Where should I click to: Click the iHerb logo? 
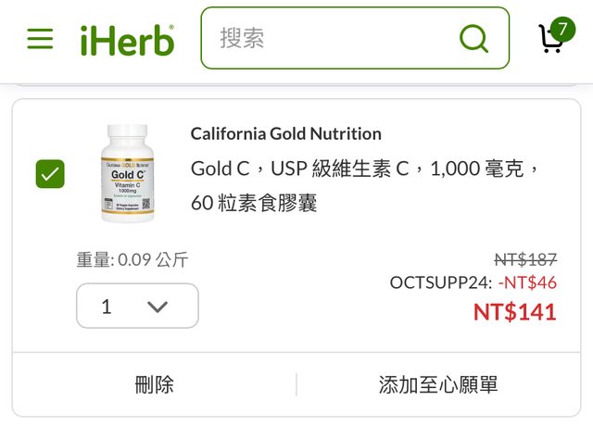pyautogui.click(x=127, y=39)
